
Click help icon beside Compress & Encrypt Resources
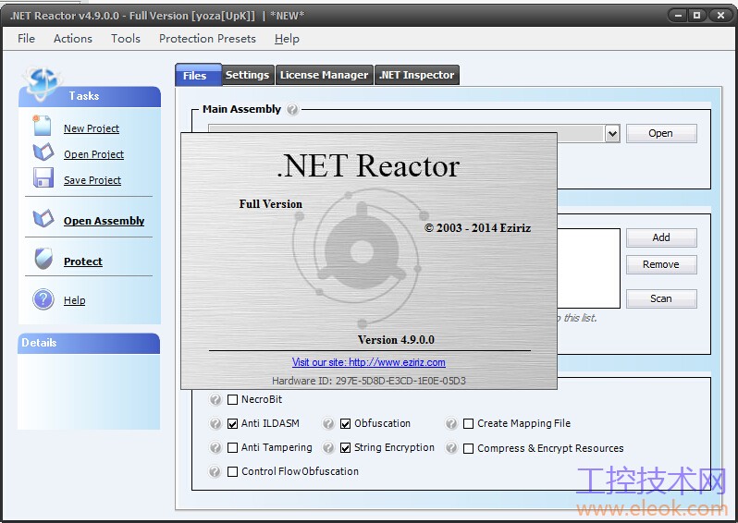451,448
